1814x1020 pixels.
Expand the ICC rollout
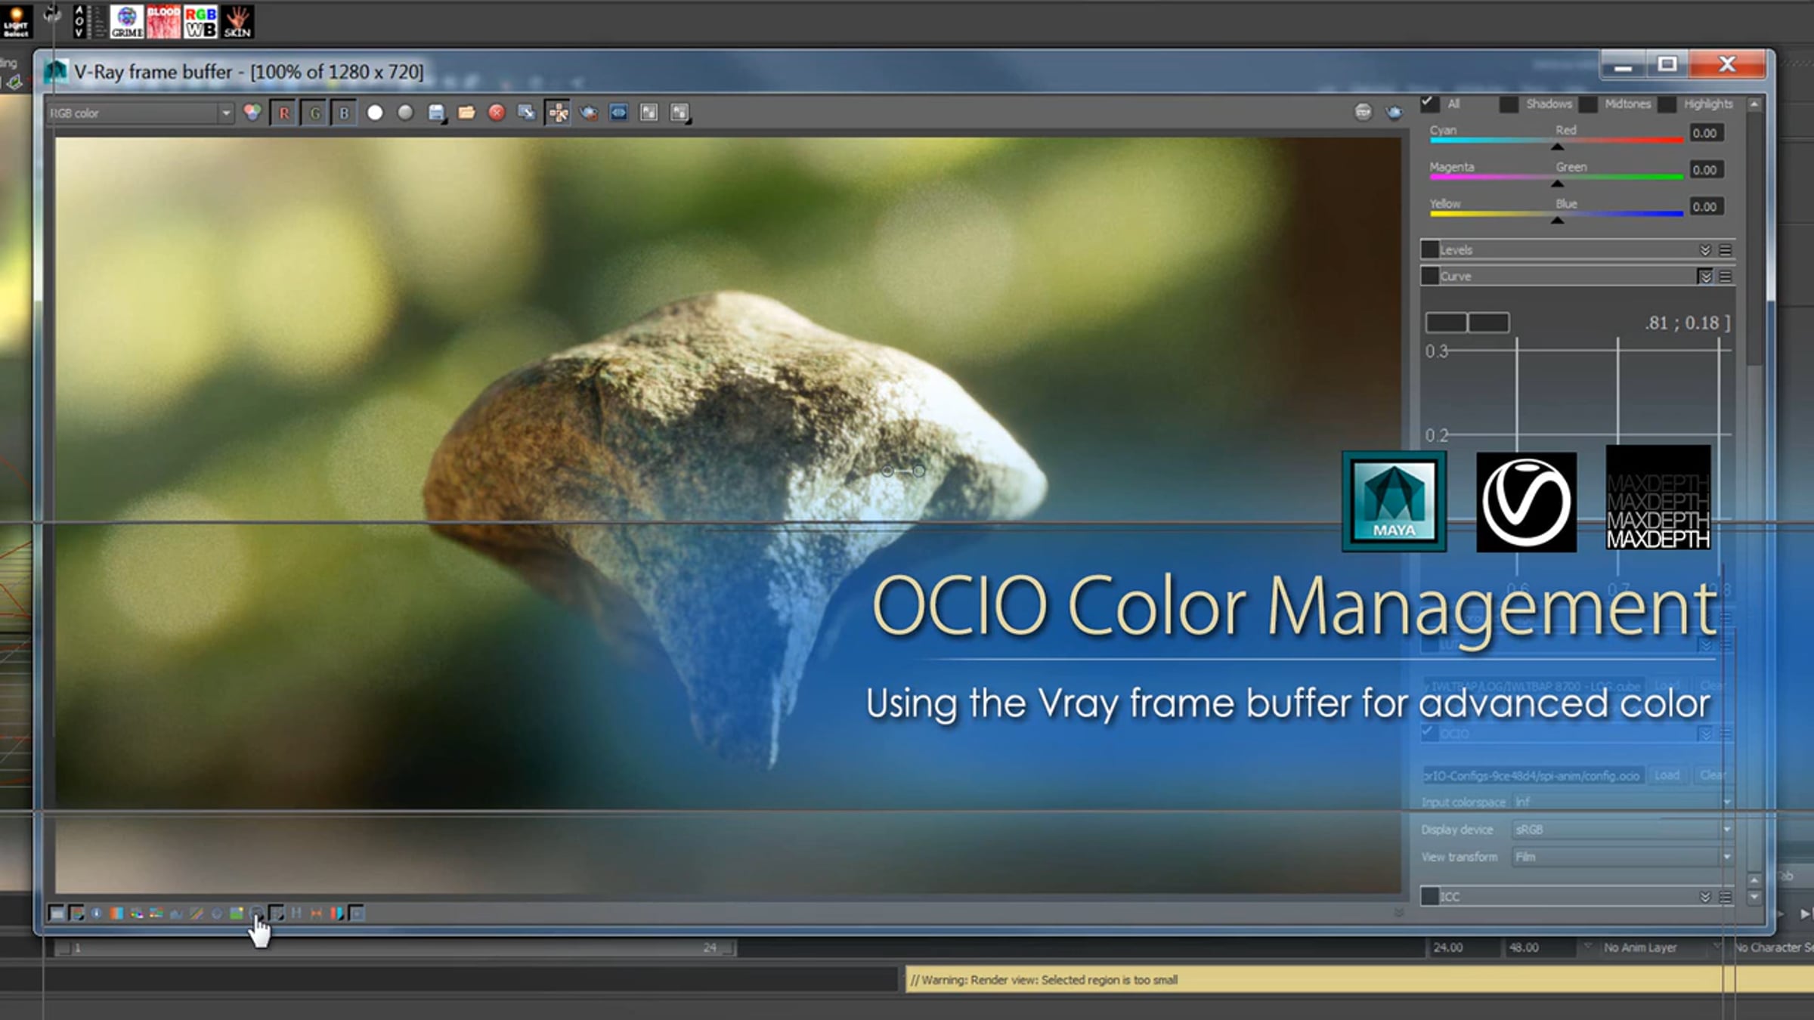[x=1705, y=897]
